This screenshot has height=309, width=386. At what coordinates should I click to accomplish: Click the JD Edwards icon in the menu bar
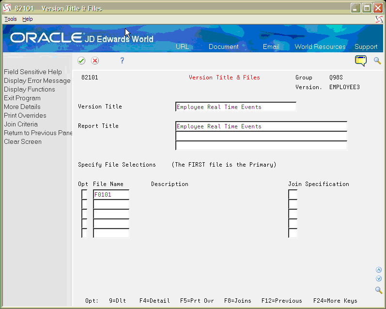[379, 19]
